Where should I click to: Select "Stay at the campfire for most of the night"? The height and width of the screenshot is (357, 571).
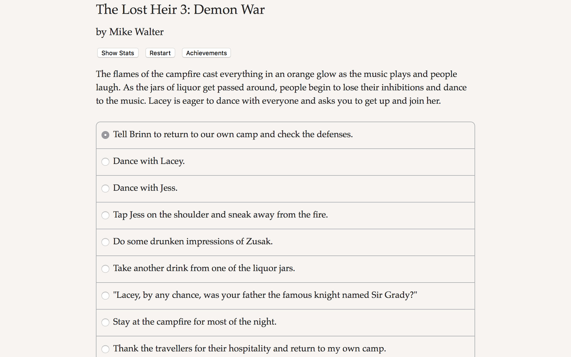coord(105,323)
